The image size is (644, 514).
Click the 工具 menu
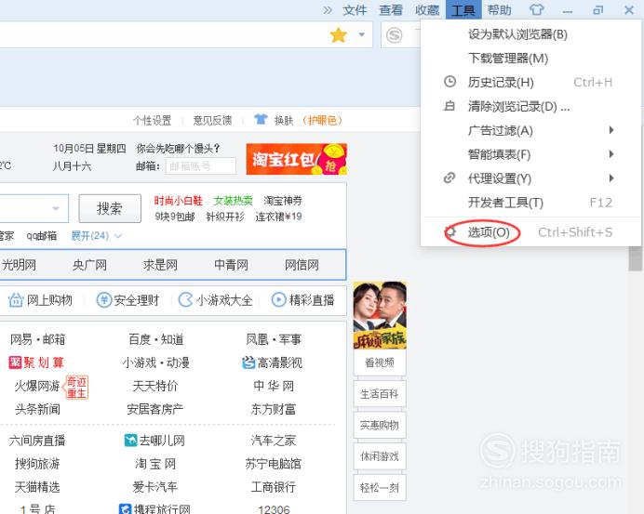pyautogui.click(x=463, y=10)
